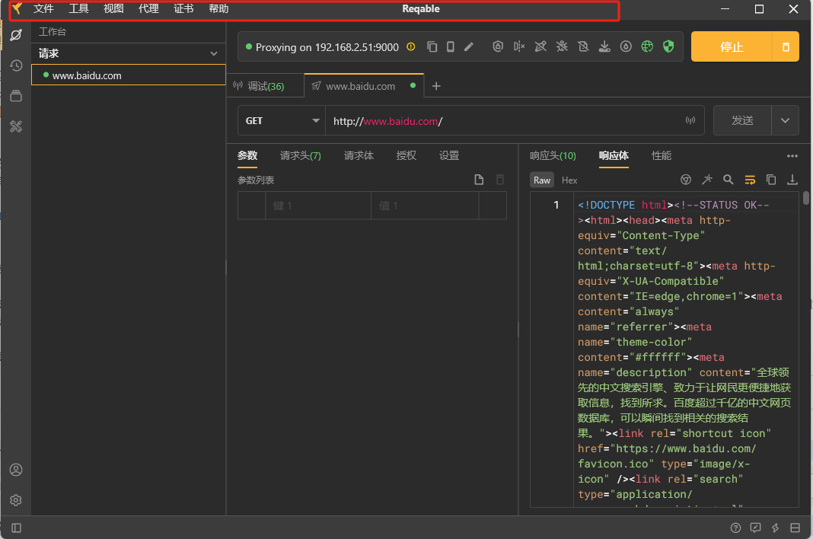Open the history clock icon in sidebar
This screenshot has height=539, width=813.
[x=16, y=65]
